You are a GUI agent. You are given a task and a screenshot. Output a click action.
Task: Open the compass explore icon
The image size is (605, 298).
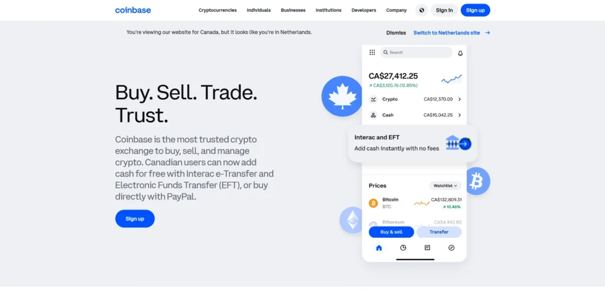tap(451, 248)
